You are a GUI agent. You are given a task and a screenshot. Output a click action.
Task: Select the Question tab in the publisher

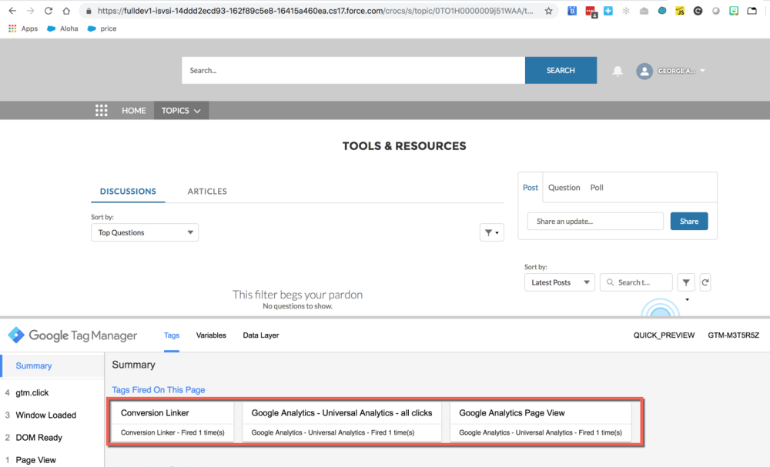click(564, 188)
